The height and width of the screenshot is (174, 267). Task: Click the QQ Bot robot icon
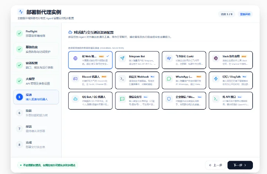[75, 99]
